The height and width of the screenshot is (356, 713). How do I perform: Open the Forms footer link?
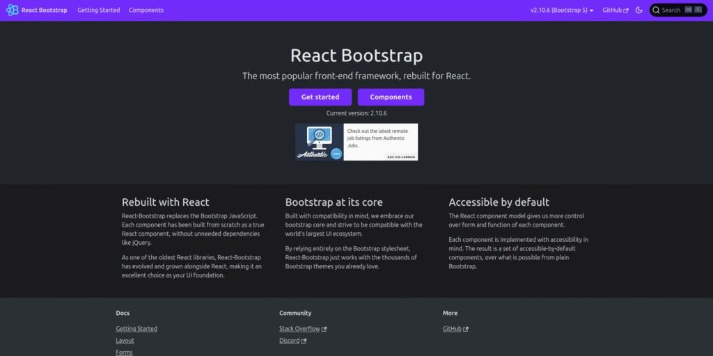(124, 353)
